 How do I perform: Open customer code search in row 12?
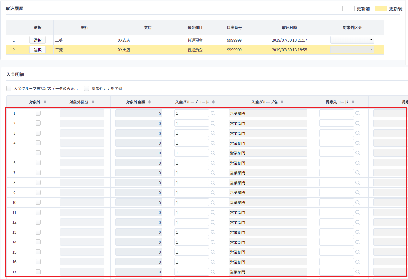(x=358, y=222)
